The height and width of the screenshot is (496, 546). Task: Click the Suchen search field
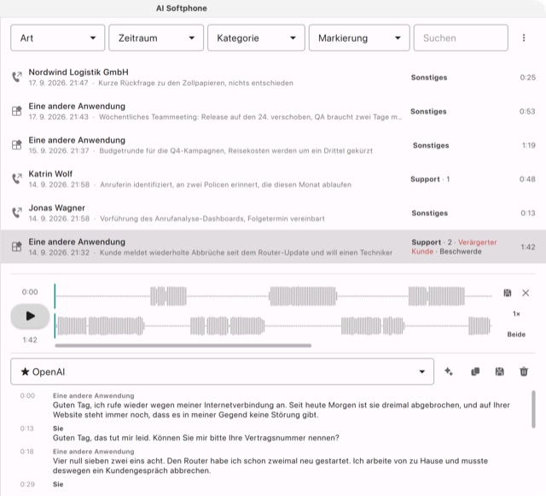click(461, 38)
